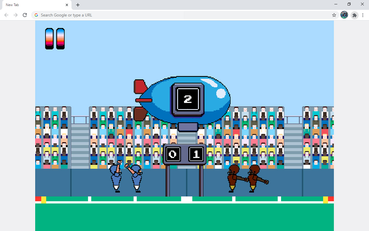Click the bookmark star icon

334,15
